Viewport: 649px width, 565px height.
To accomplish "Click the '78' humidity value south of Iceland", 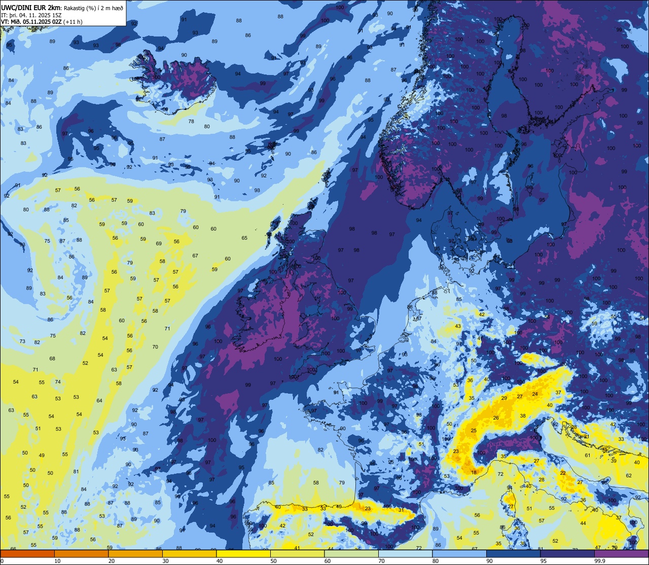I will pyautogui.click(x=191, y=122).
